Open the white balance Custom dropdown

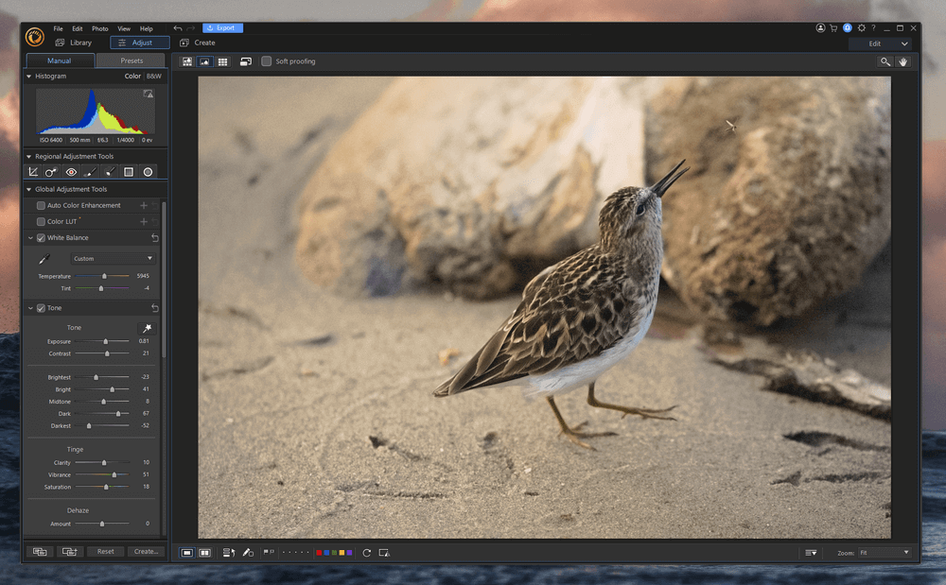click(x=113, y=258)
